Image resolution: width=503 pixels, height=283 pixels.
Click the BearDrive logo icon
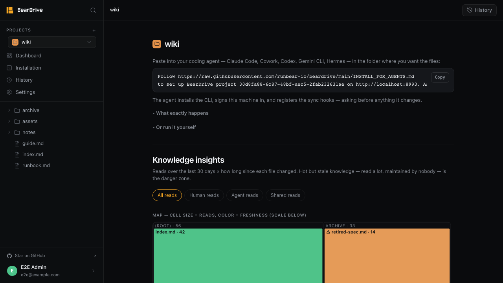pyautogui.click(x=10, y=10)
